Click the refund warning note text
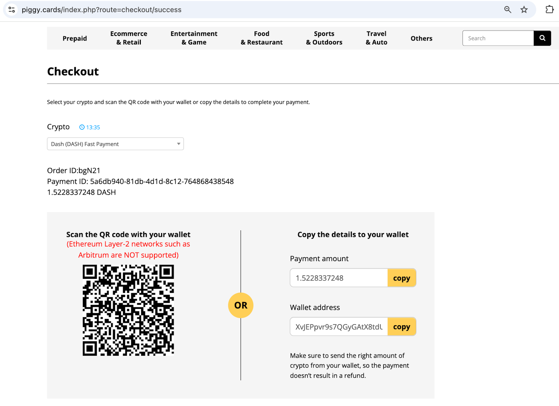The height and width of the screenshot is (406, 559). tap(349, 365)
